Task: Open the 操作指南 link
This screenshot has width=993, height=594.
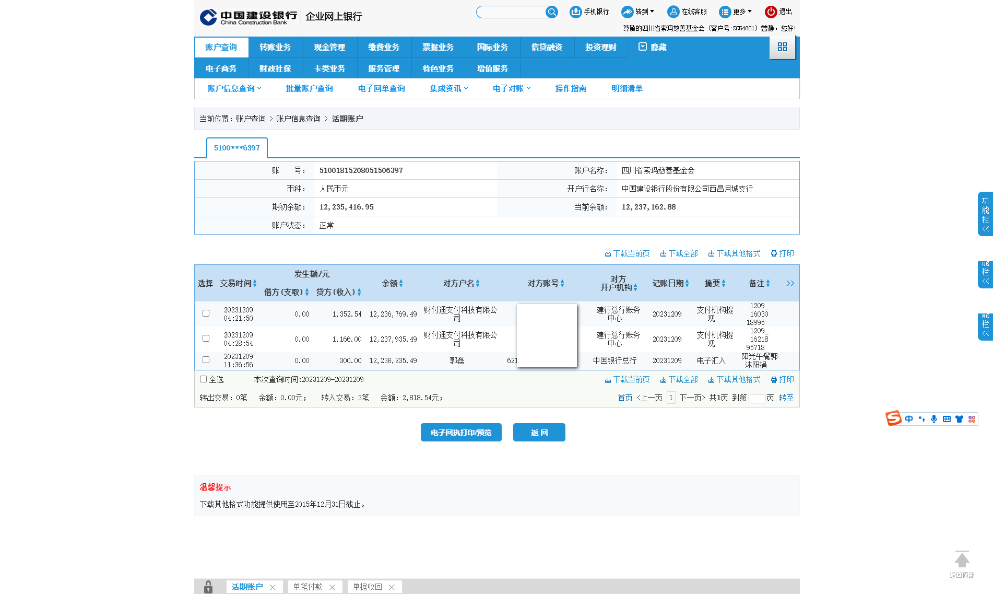Action: pos(571,89)
